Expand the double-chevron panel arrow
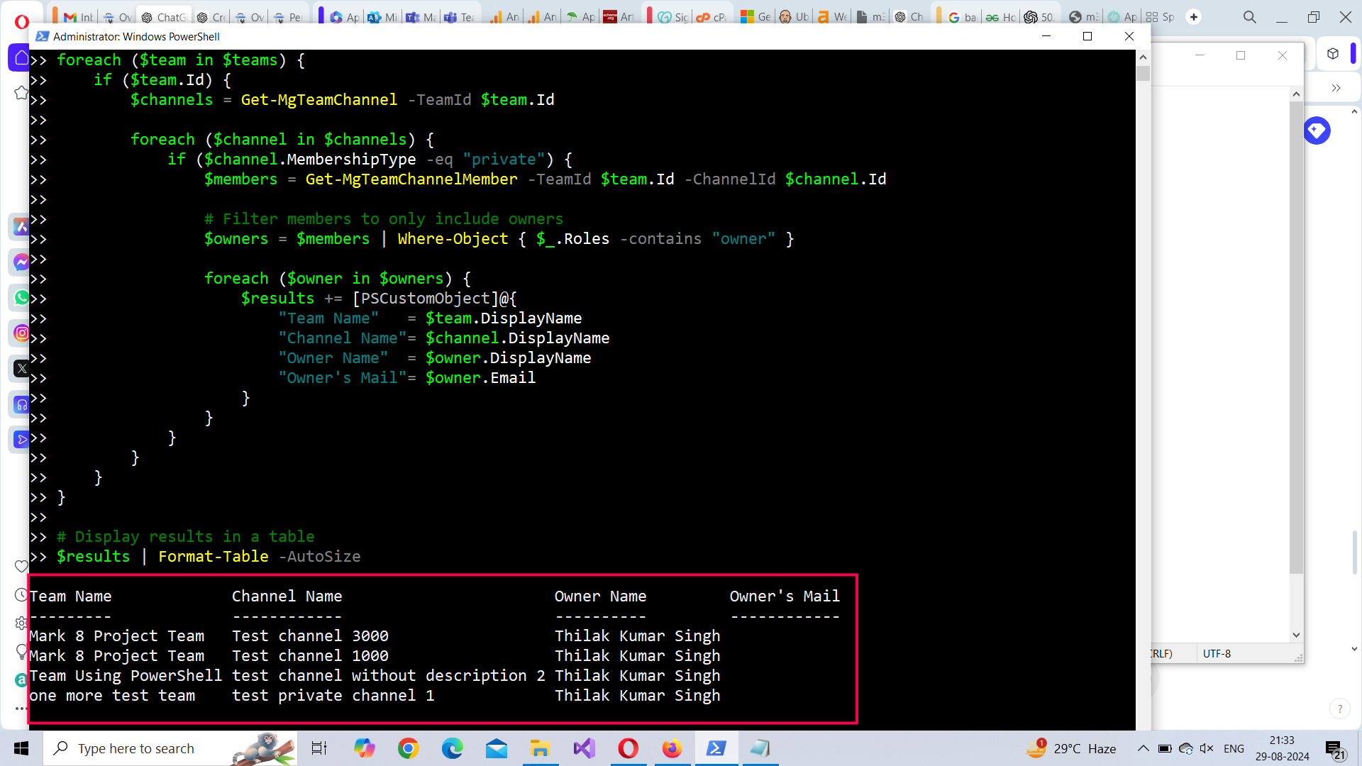 click(1336, 88)
